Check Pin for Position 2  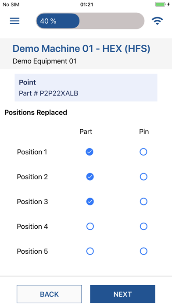pyautogui.click(x=143, y=177)
